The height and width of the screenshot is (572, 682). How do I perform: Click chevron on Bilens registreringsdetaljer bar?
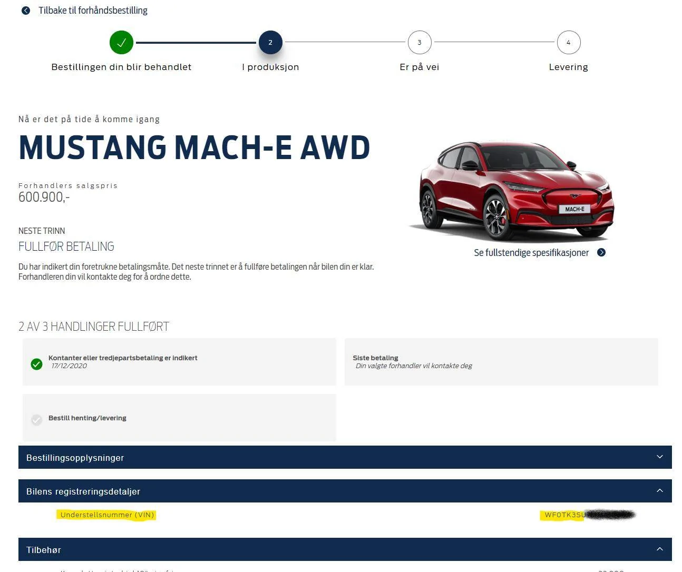click(x=659, y=490)
